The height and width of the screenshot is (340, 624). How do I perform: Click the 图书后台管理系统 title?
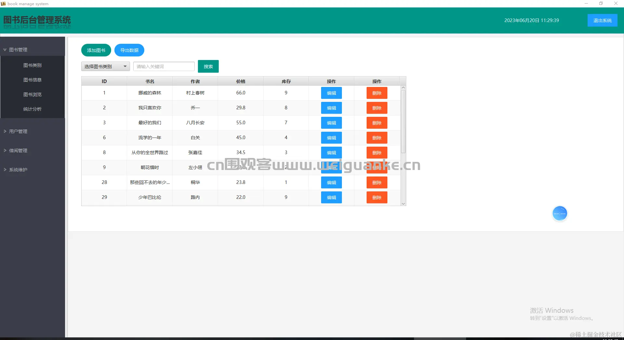tap(37, 20)
